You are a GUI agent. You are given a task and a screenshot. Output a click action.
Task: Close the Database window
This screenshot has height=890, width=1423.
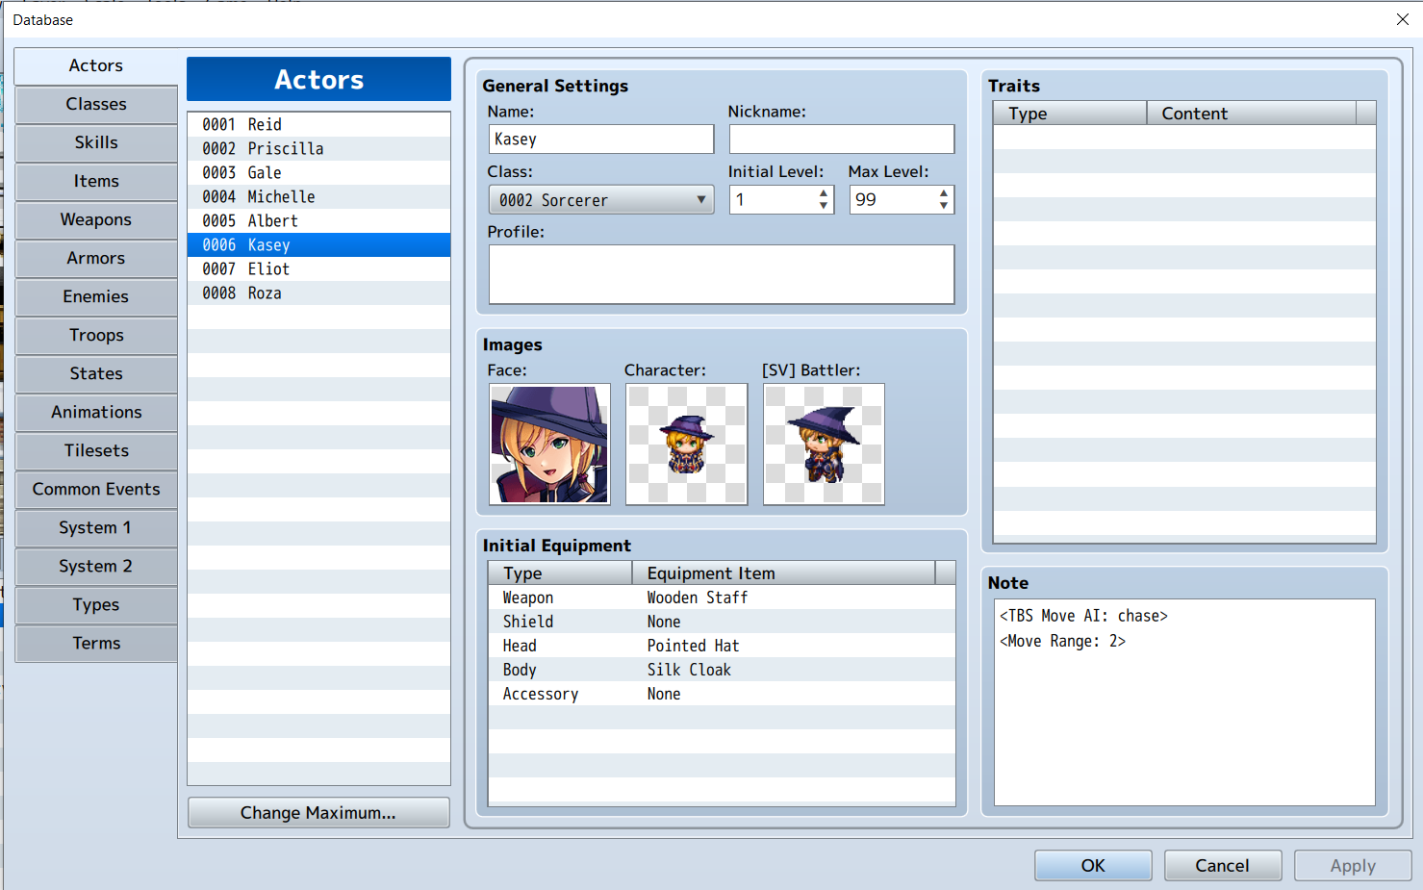[x=1402, y=19]
